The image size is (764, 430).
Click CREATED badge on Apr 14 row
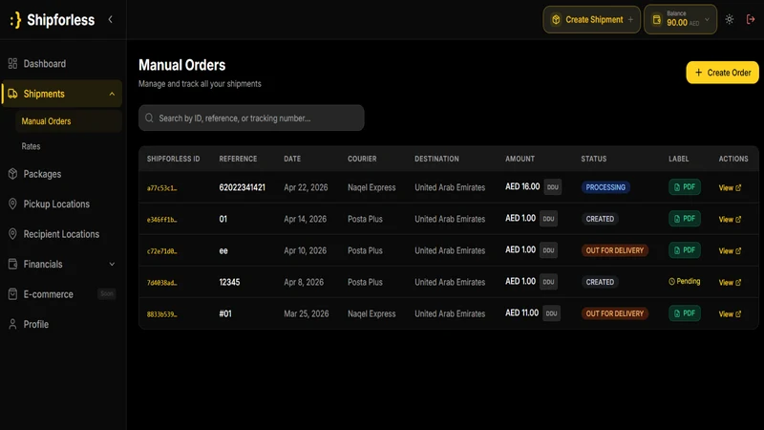(600, 219)
